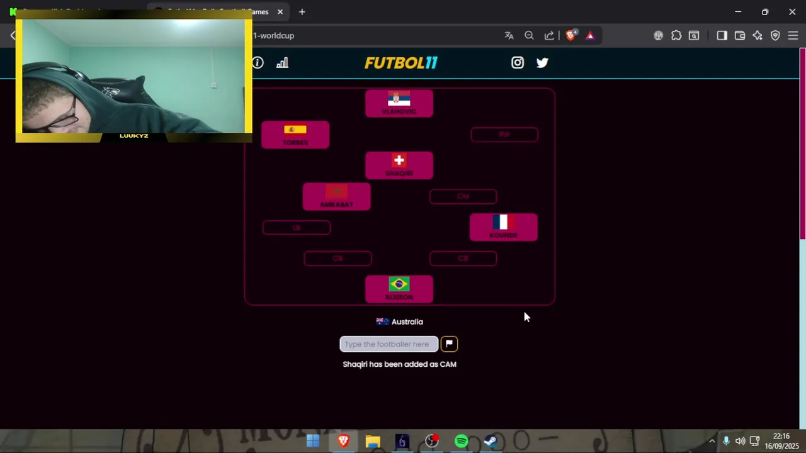This screenshot has height=453, width=806.
Task: Open Spotify from the taskbar
Action: point(462,441)
